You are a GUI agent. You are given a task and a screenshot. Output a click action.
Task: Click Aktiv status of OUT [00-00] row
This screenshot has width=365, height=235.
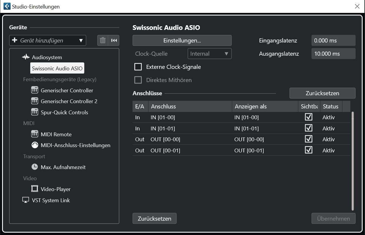click(329, 139)
